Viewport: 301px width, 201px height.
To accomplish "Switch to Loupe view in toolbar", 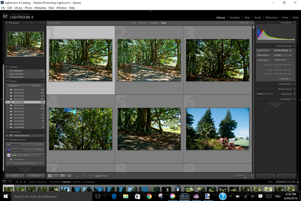I will point(56,176).
